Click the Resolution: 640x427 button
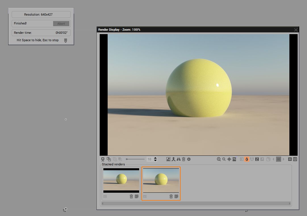 point(41,14)
